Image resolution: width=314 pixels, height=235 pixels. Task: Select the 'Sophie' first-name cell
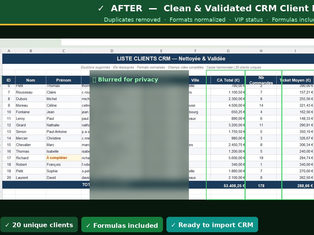(64, 171)
